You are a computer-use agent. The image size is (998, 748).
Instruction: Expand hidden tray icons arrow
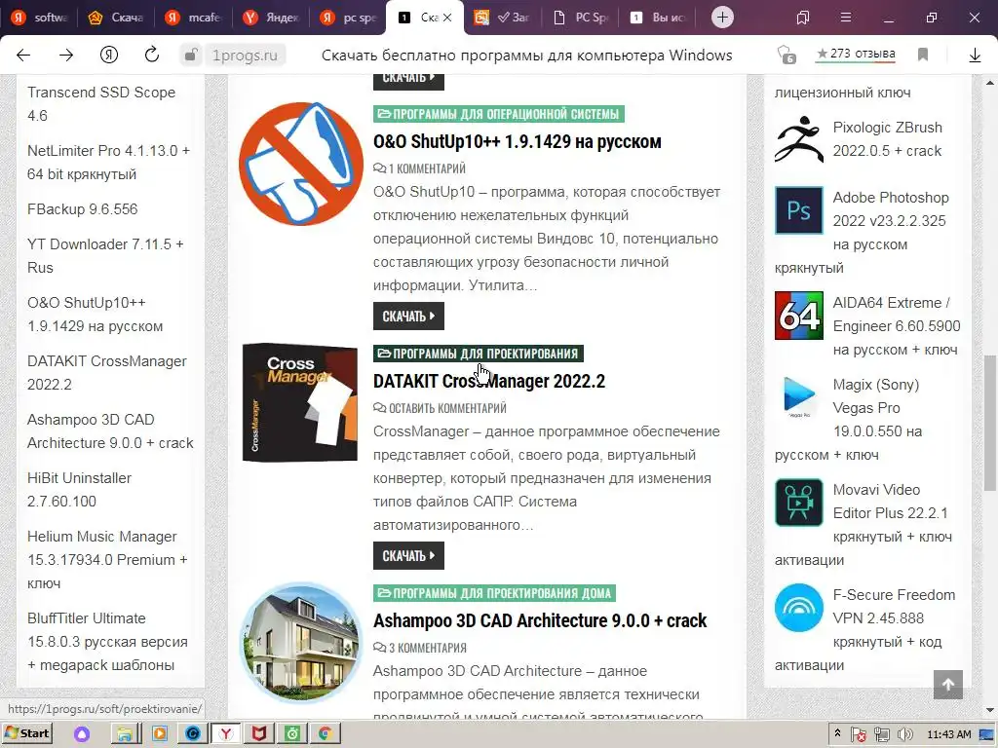[x=837, y=733]
